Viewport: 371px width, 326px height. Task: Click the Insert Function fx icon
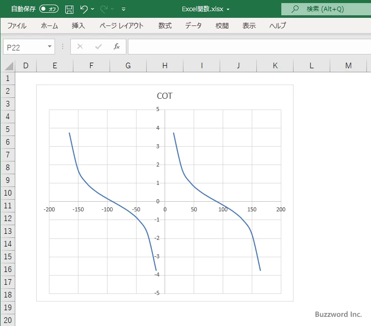click(x=117, y=46)
